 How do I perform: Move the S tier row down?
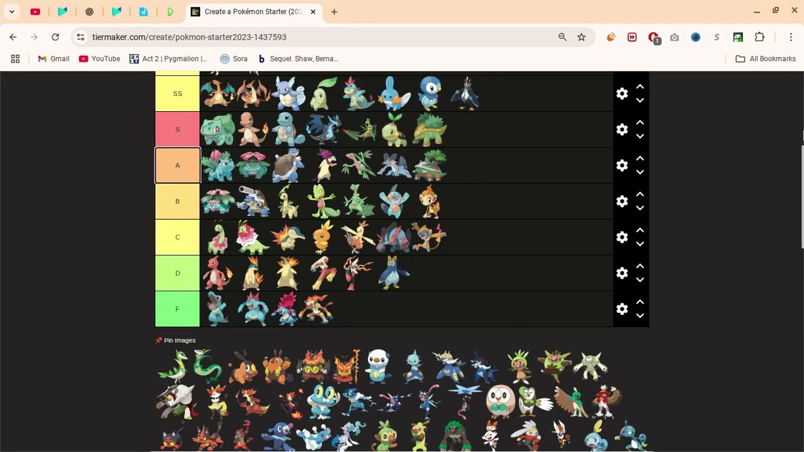[640, 136]
